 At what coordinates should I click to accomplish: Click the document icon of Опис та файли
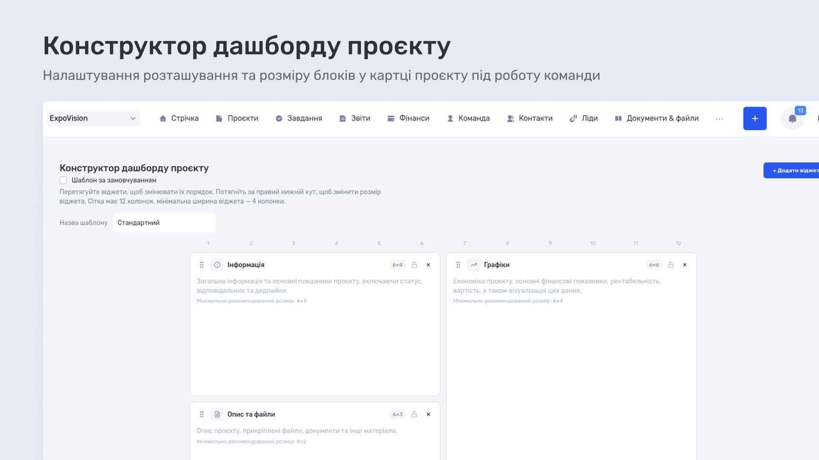point(217,414)
